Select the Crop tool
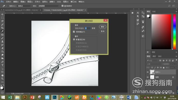The width and height of the screenshot is (178, 100). click(x=2, y=28)
